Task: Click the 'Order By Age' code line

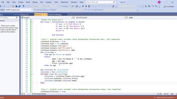Action: [50, 65]
